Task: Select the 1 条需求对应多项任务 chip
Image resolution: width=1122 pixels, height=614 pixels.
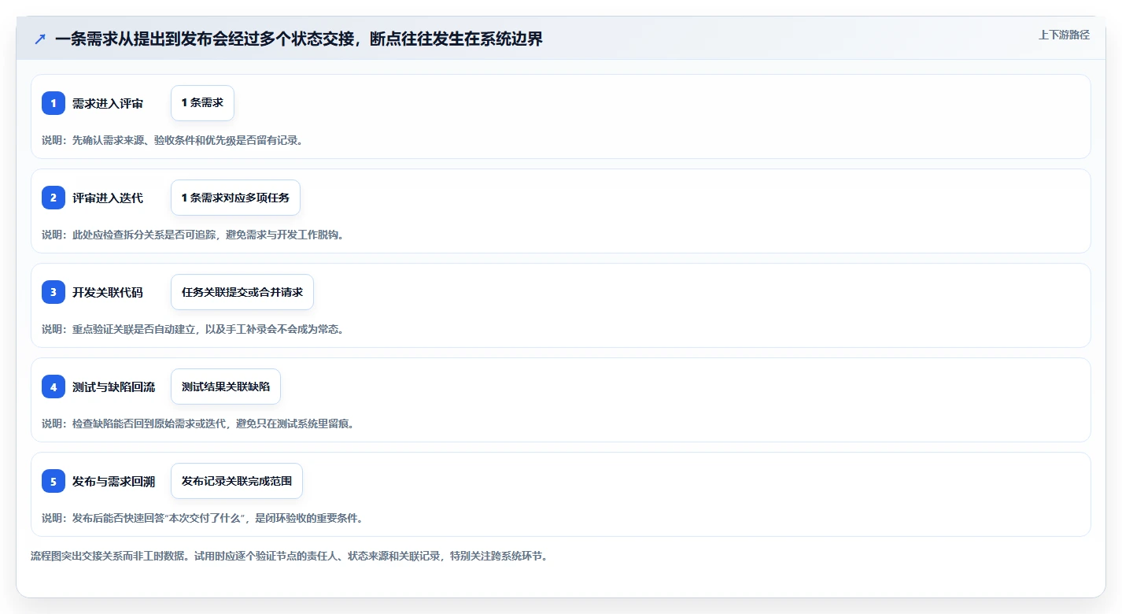Action: [x=235, y=198]
